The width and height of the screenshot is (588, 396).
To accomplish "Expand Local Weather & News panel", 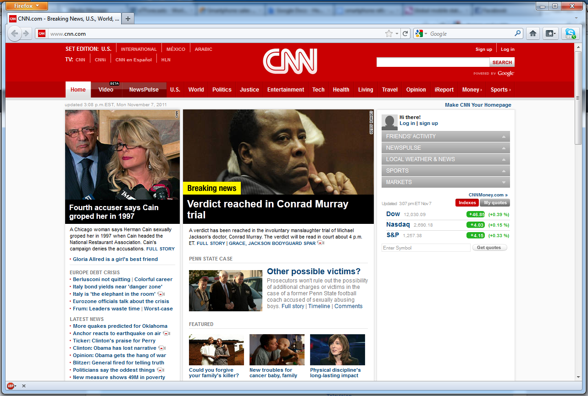I will pyautogui.click(x=446, y=159).
